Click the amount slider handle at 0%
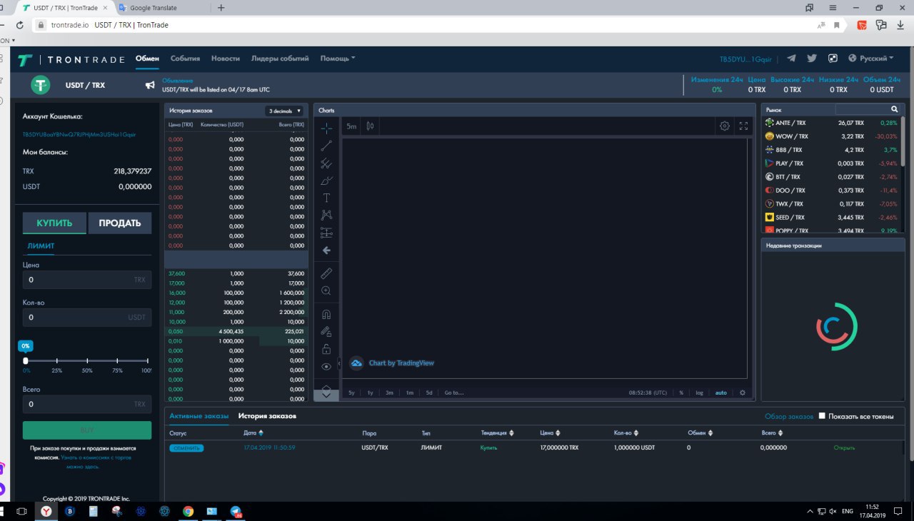The width and height of the screenshot is (914, 521). coord(26,360)
